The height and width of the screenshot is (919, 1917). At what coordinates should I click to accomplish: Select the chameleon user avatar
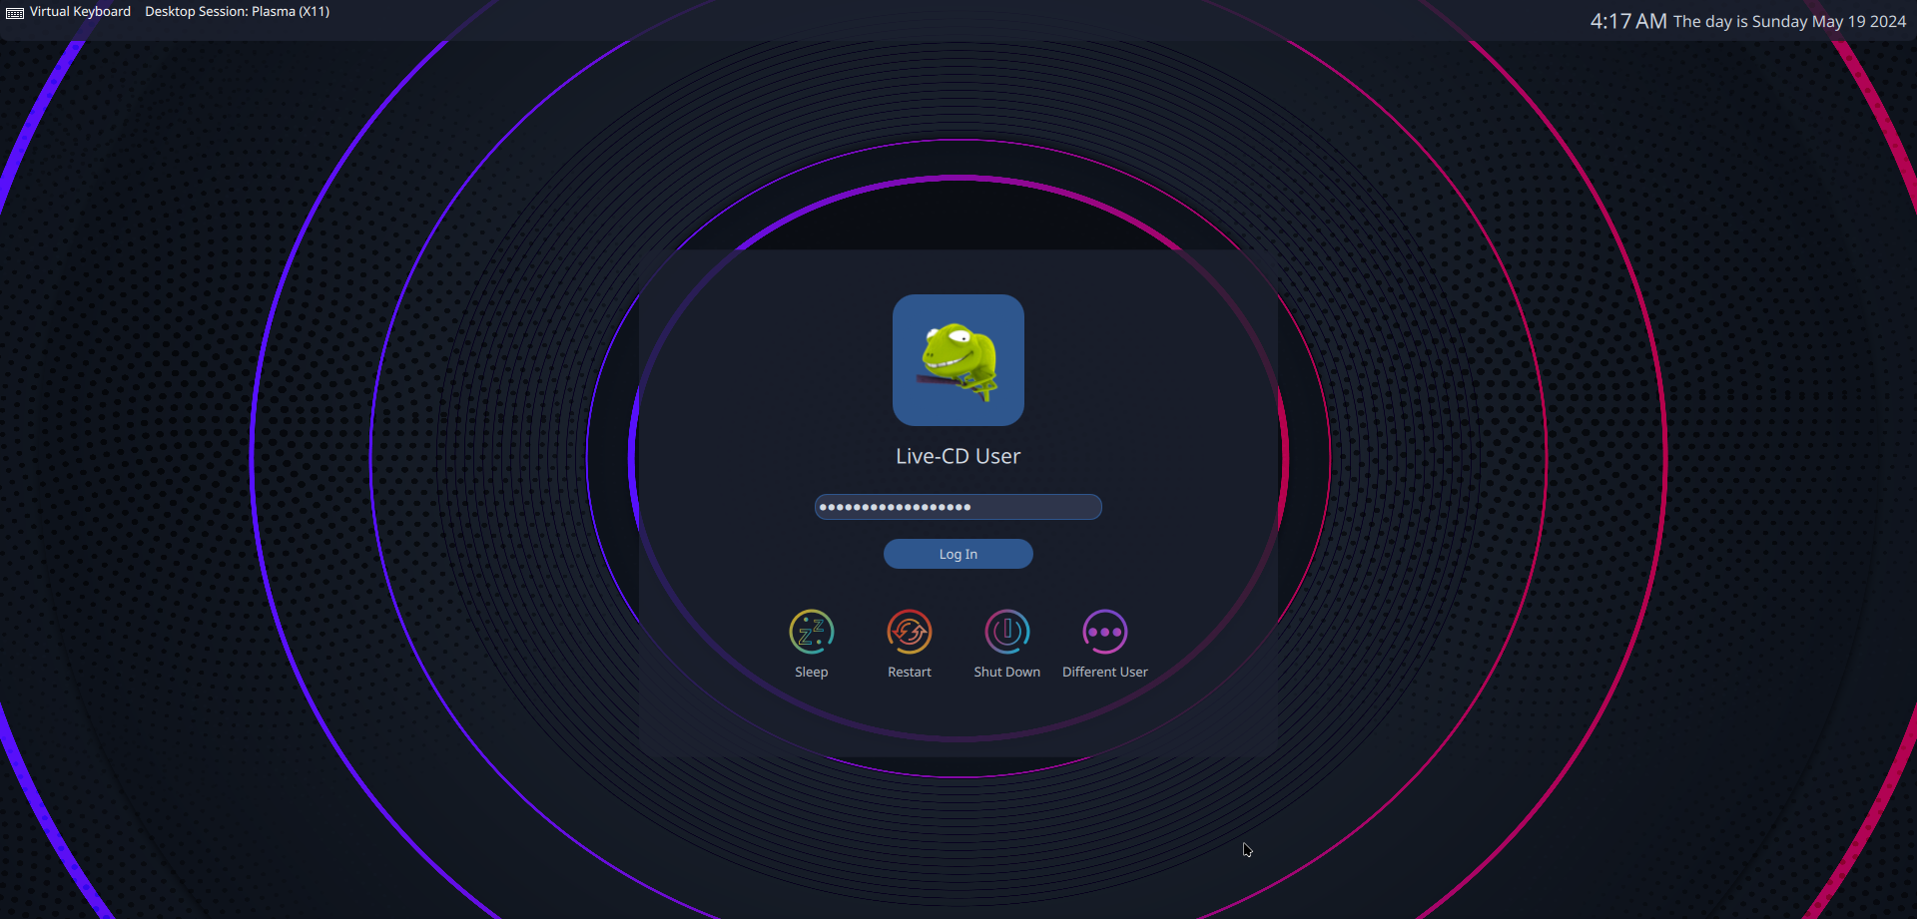click(x=958, y=360)
